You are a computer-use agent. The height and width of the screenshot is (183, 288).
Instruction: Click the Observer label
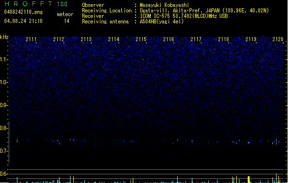click(x=93, y=5)
